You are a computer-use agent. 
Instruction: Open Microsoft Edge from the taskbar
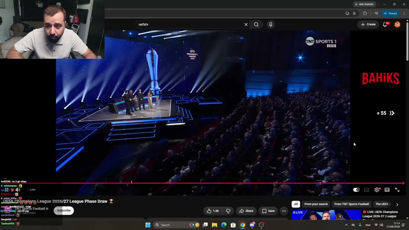click(x=224, y=225)
